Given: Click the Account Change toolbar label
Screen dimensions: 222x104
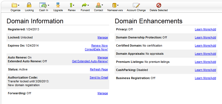Looking at the screenshot, I should 136,10.
